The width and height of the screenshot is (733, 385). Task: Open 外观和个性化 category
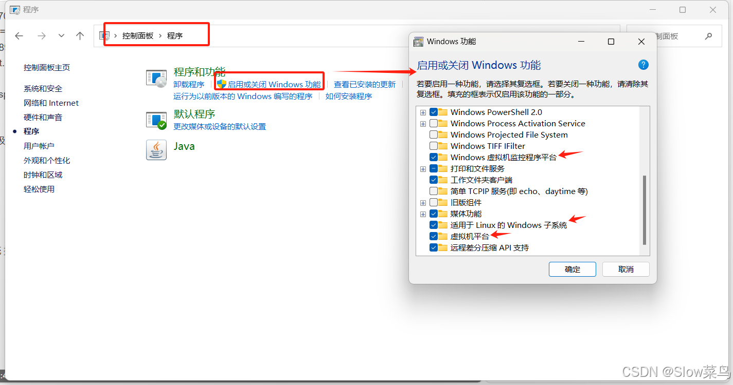(x=47, y=160)
